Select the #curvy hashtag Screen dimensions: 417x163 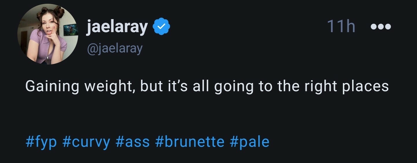86,142
